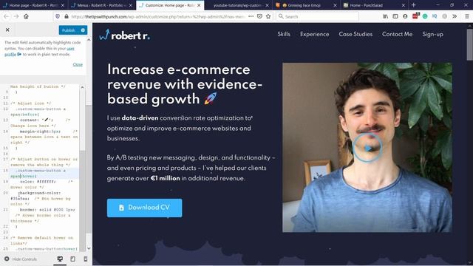Close the WordPress Customizer panel
This screenshot has height=266, width=473.
7,30
